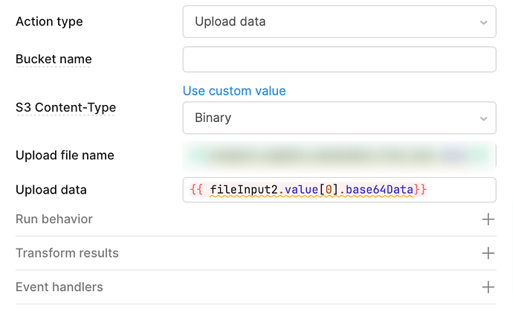The image size is (513, 320).
Task: Click the S3 Content-Type label
Action: pos(65,107)
